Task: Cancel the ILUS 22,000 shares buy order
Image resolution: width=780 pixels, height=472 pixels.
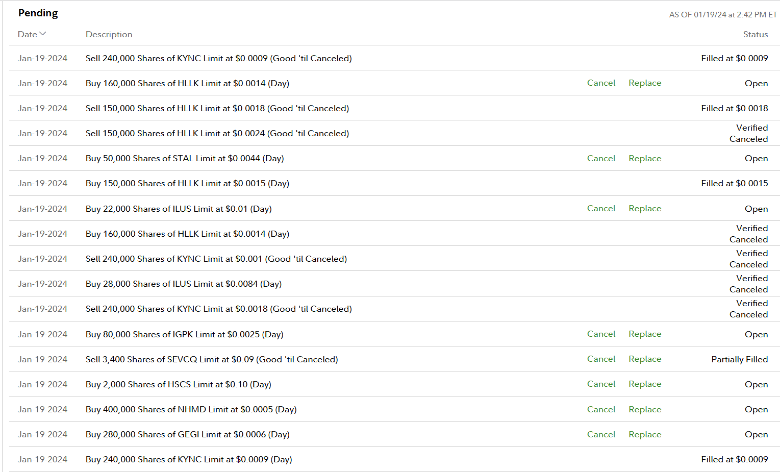Action: 601,208
